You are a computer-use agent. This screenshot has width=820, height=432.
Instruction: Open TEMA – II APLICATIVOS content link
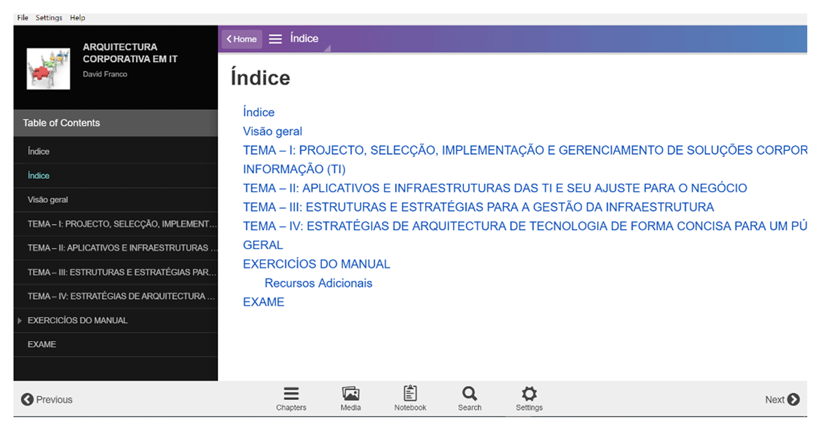pyautogui.click(x=495, y=188)
